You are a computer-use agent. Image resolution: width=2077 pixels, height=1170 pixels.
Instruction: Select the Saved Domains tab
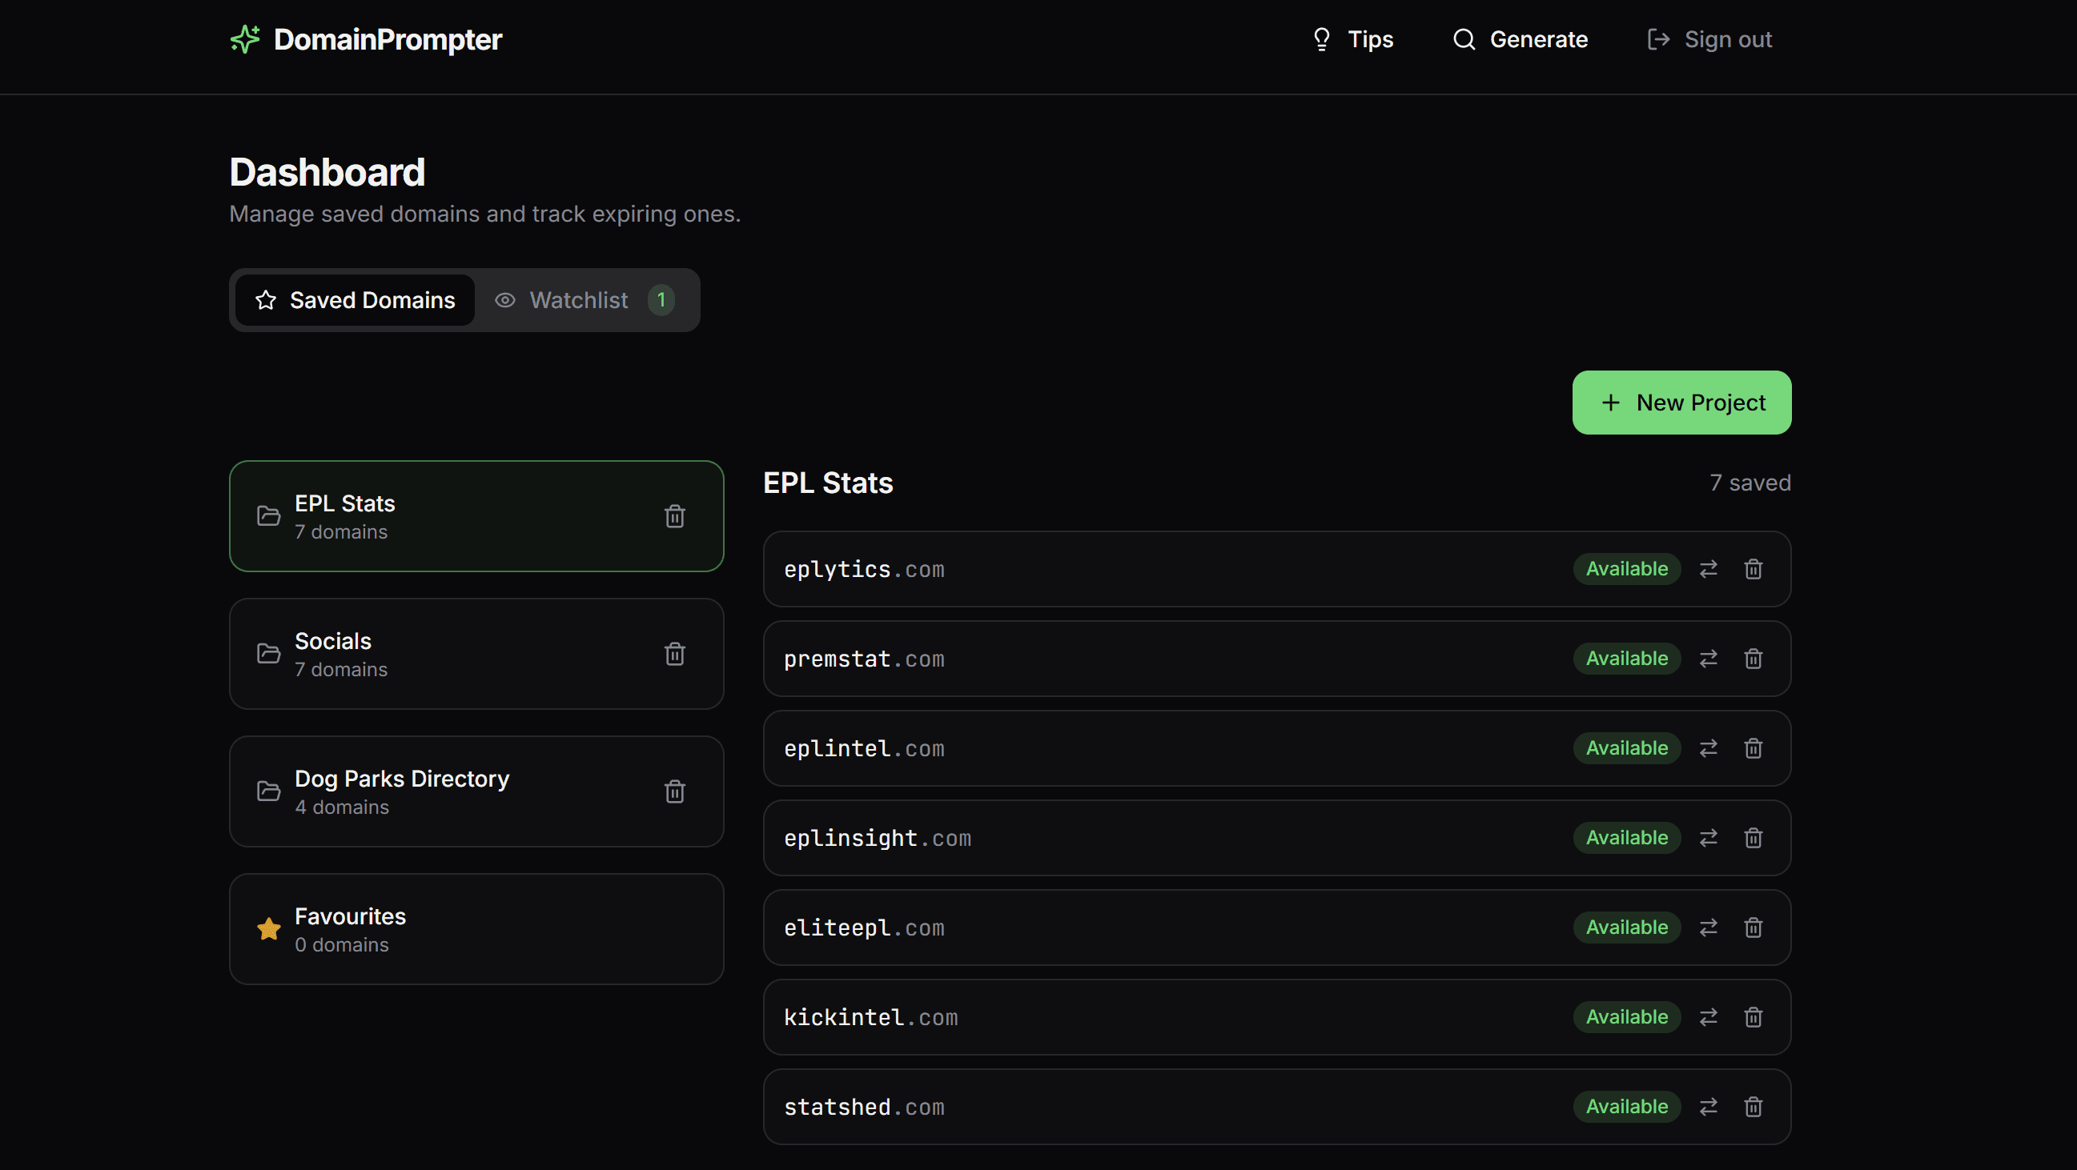pos(355,300)
